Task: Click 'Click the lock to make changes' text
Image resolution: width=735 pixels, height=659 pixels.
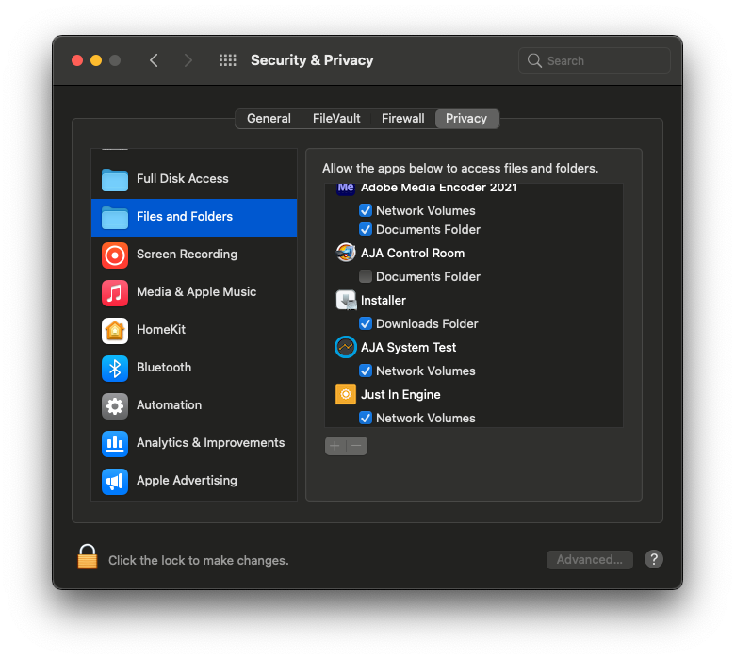Action: pos(198,561)
